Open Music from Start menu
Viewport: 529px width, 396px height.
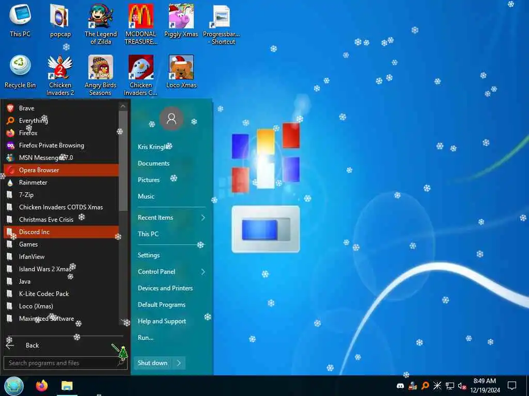click(146, 196)
